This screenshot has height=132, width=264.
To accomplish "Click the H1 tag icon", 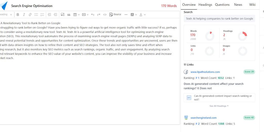I will click(189, 98).
